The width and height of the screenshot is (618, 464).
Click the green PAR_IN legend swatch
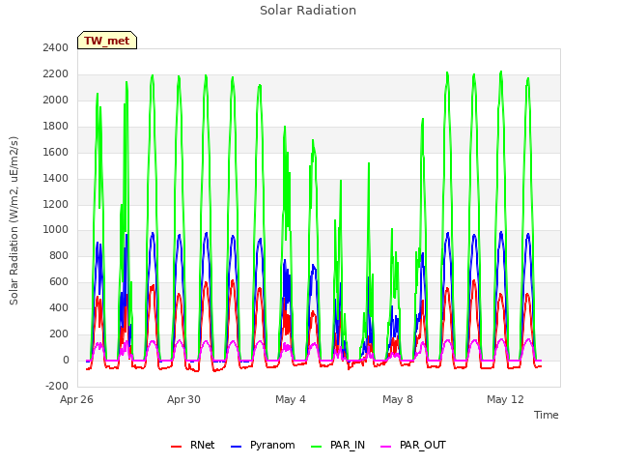tap(317, 447)
